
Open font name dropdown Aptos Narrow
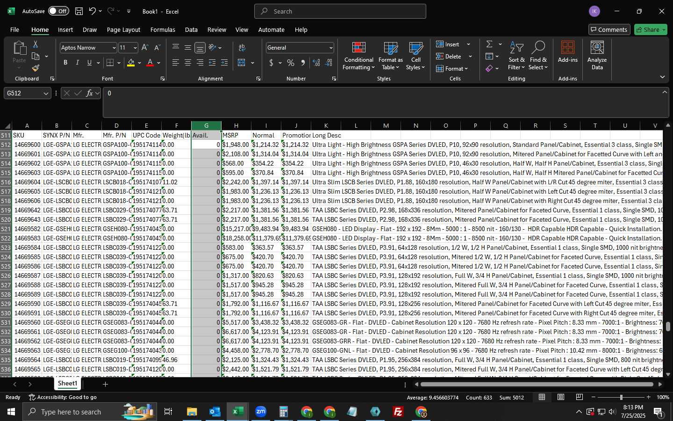pos(114,48)
